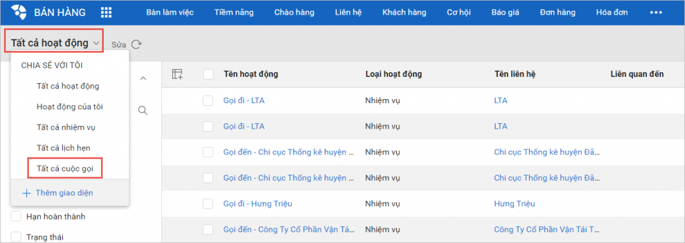The width and height of the screenshot is (685, 243).
Task: Click the refresh icon next to Sửa
Action: point(136,44)
